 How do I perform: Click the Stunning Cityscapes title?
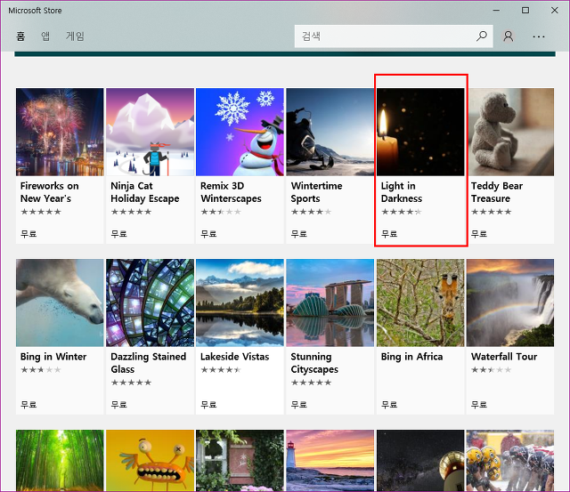[x=314, y=363]
